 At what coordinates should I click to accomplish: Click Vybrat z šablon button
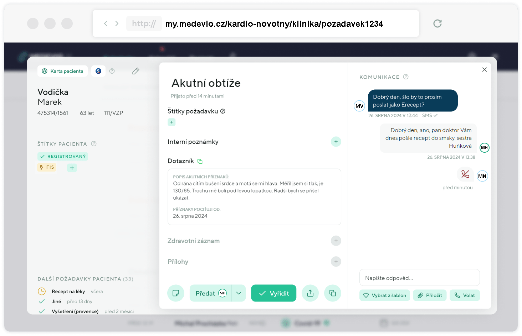[x=385, y=295]
